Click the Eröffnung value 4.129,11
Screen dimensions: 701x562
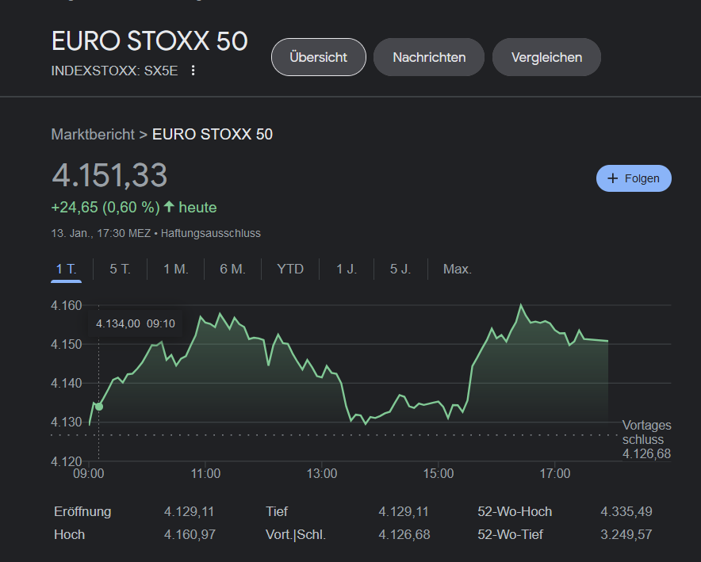189,511
